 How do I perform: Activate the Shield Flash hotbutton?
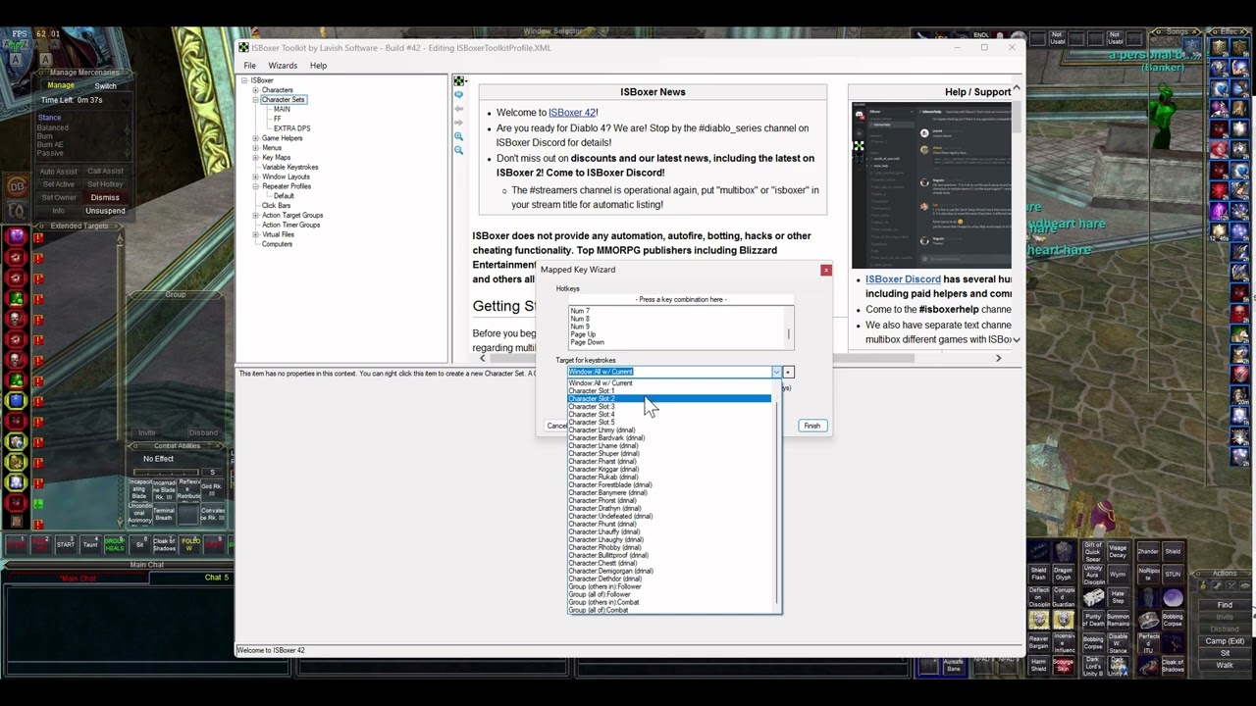[x=1038, y=574]
